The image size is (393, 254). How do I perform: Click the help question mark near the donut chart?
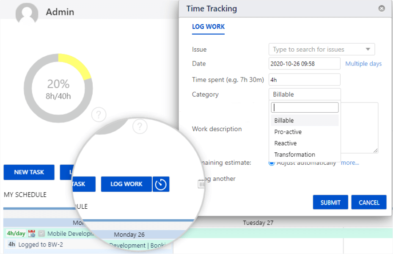[99, 114]
